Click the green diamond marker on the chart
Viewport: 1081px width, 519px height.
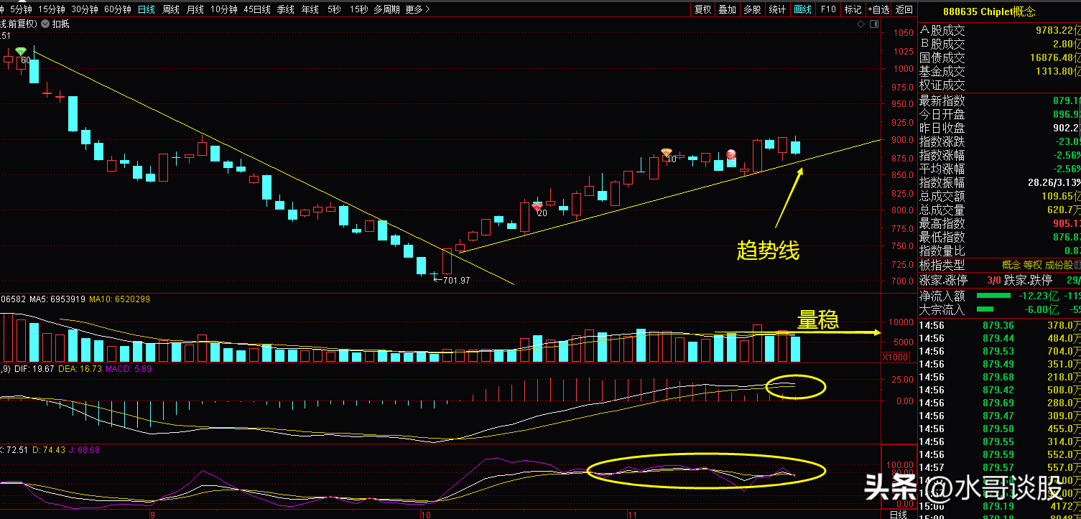pos(21,51)
